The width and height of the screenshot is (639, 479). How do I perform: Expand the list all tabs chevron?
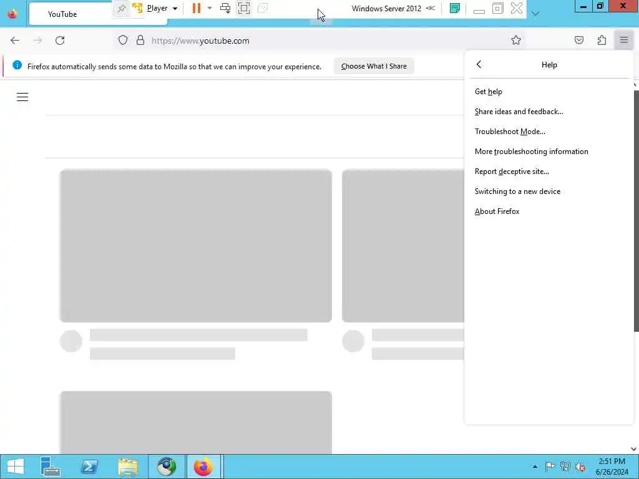535,14
